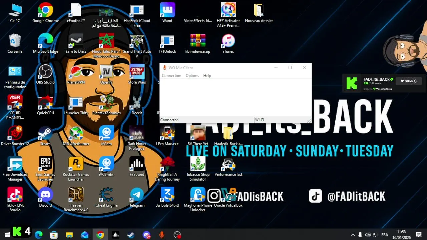Screen dimensions: 427x240
Task: Open WO Mic from taskbar microphone icon
Action: 162,235
